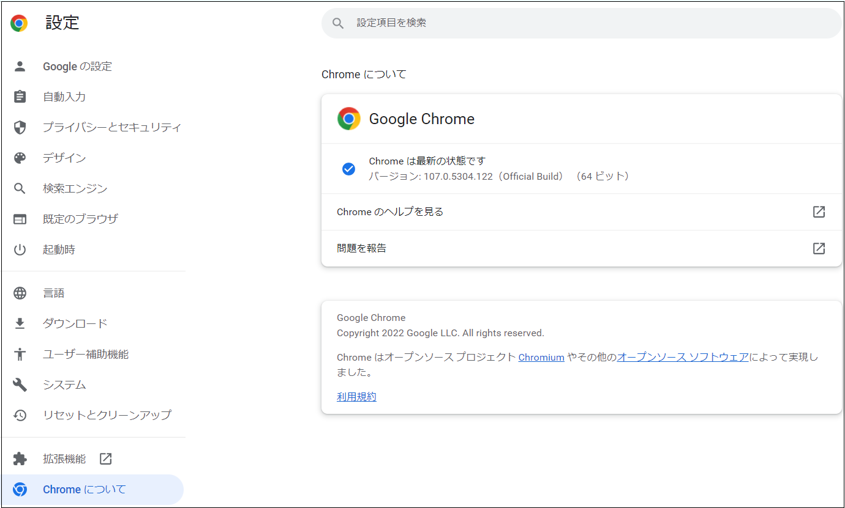
Task: Select ダウンロード in the sidebar
Action: [75, 323]
